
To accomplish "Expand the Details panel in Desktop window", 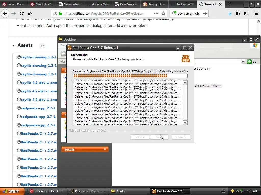I will (x=85, y=149).
